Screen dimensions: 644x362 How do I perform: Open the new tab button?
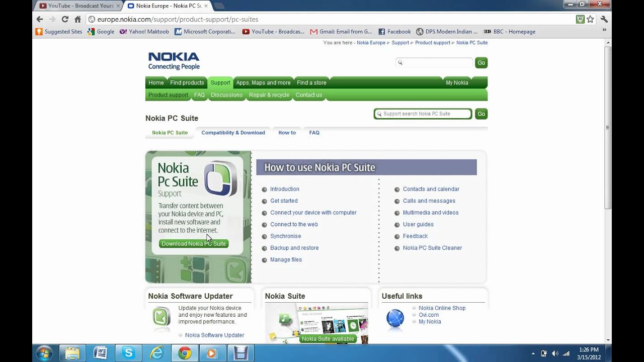pos(219,6)
